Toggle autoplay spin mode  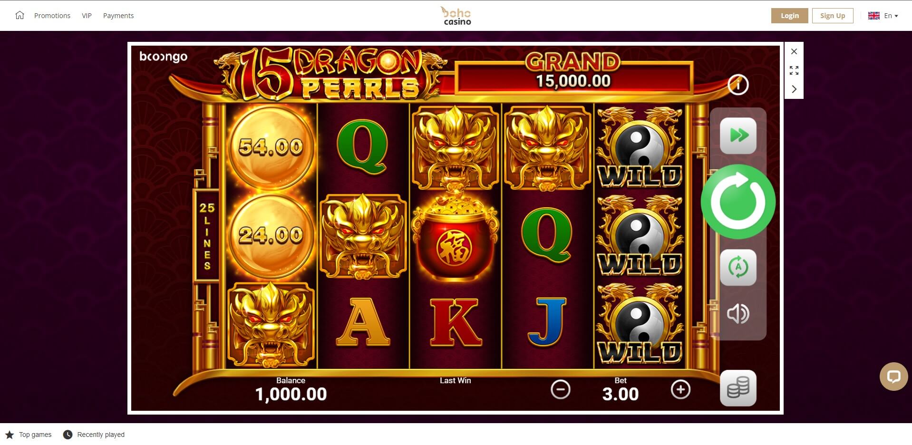click(x=738, y=267)
